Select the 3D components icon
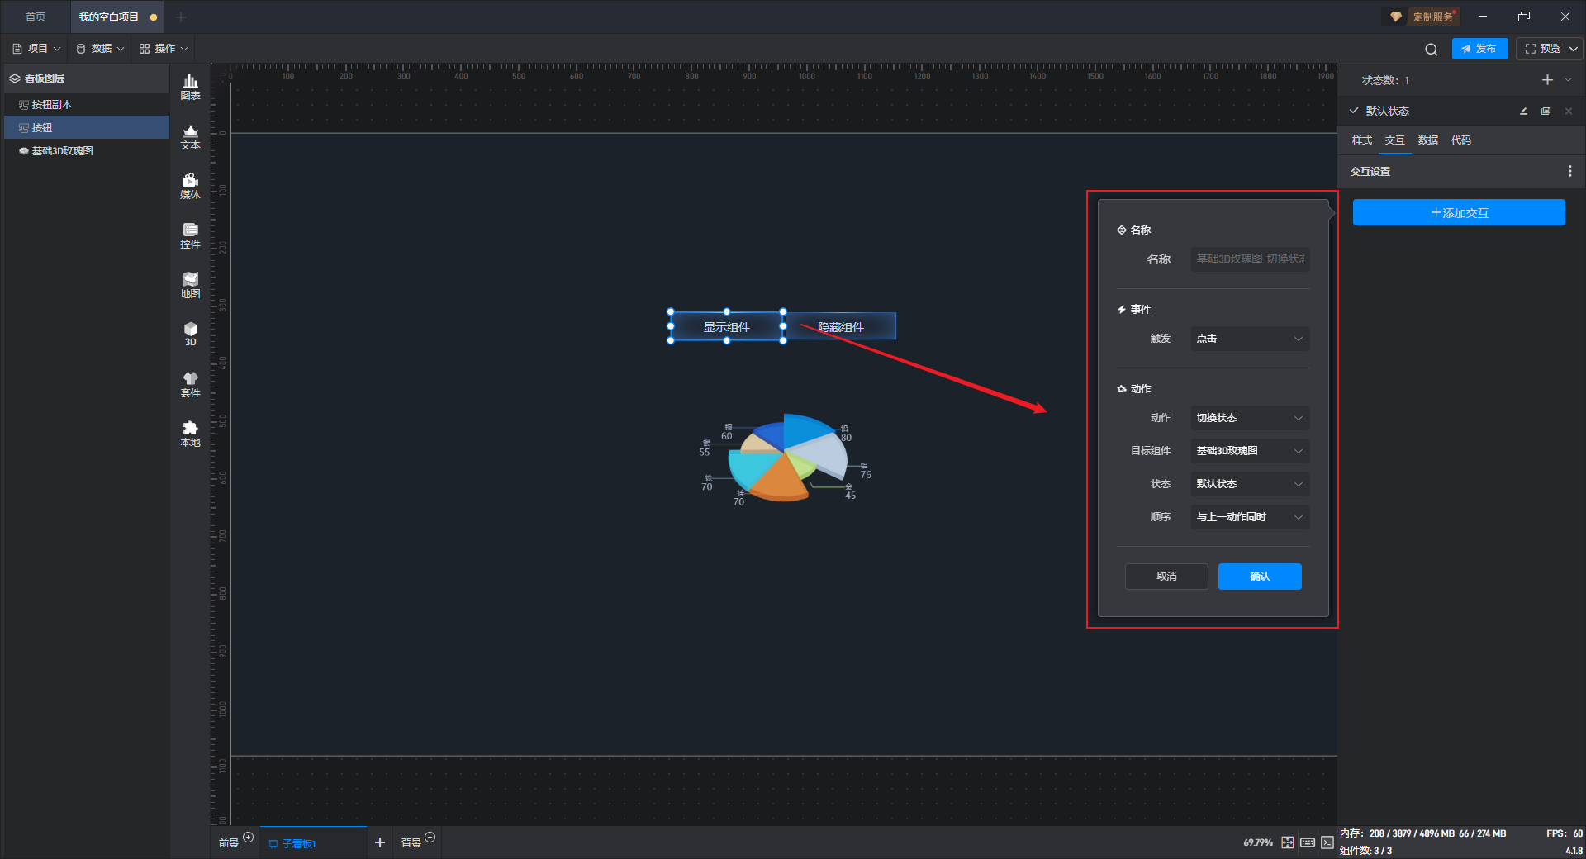Screen dimensions: 1586x859 [x=190, y=334]
